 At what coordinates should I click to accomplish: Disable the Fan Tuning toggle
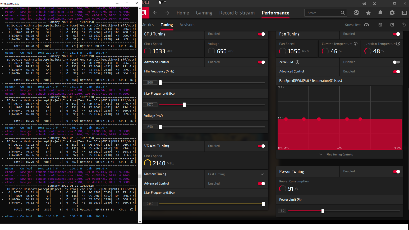tap(396, 34)
